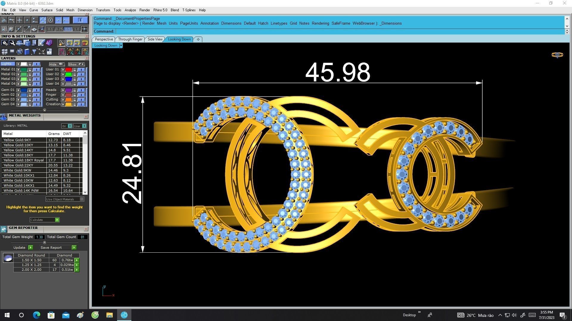572x321 pixels.
Task: Click the grid snap icon after 1.0
Action: tap(85, 29)
